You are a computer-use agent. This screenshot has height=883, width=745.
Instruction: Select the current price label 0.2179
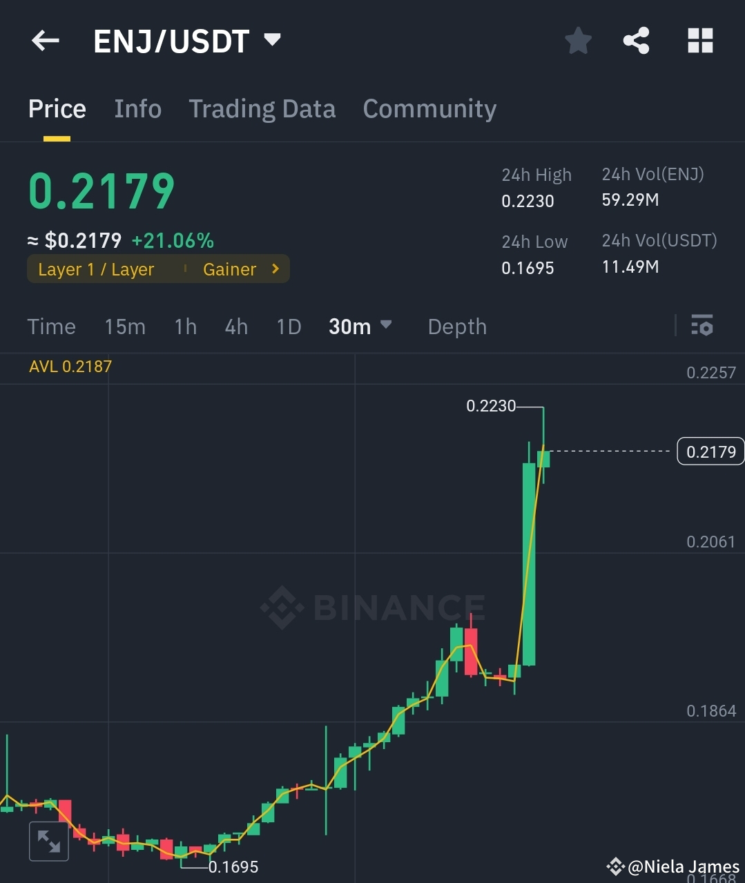710,451
